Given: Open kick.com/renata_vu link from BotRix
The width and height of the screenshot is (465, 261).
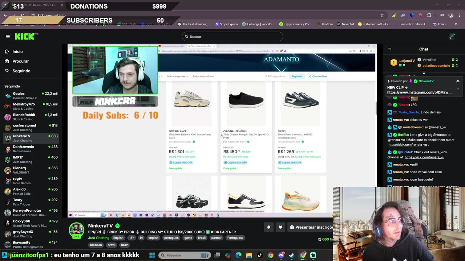Looking at the screenshot, I should click(407, 145).
